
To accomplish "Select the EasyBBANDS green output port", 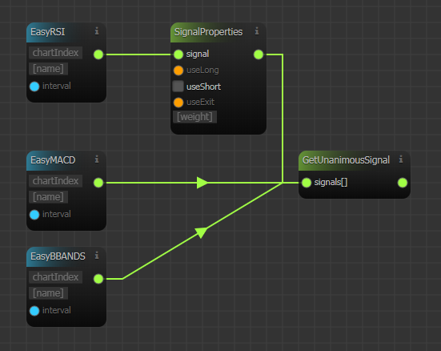I will pos(98,279).
